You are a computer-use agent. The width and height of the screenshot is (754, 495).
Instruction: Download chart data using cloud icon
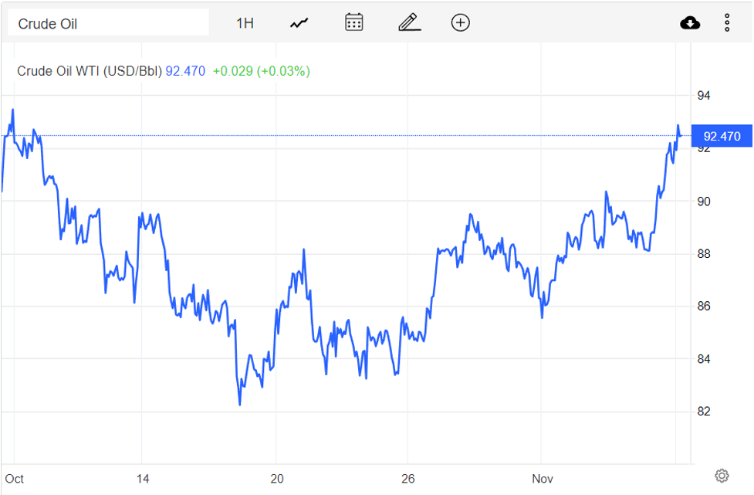tap(690, 23)
